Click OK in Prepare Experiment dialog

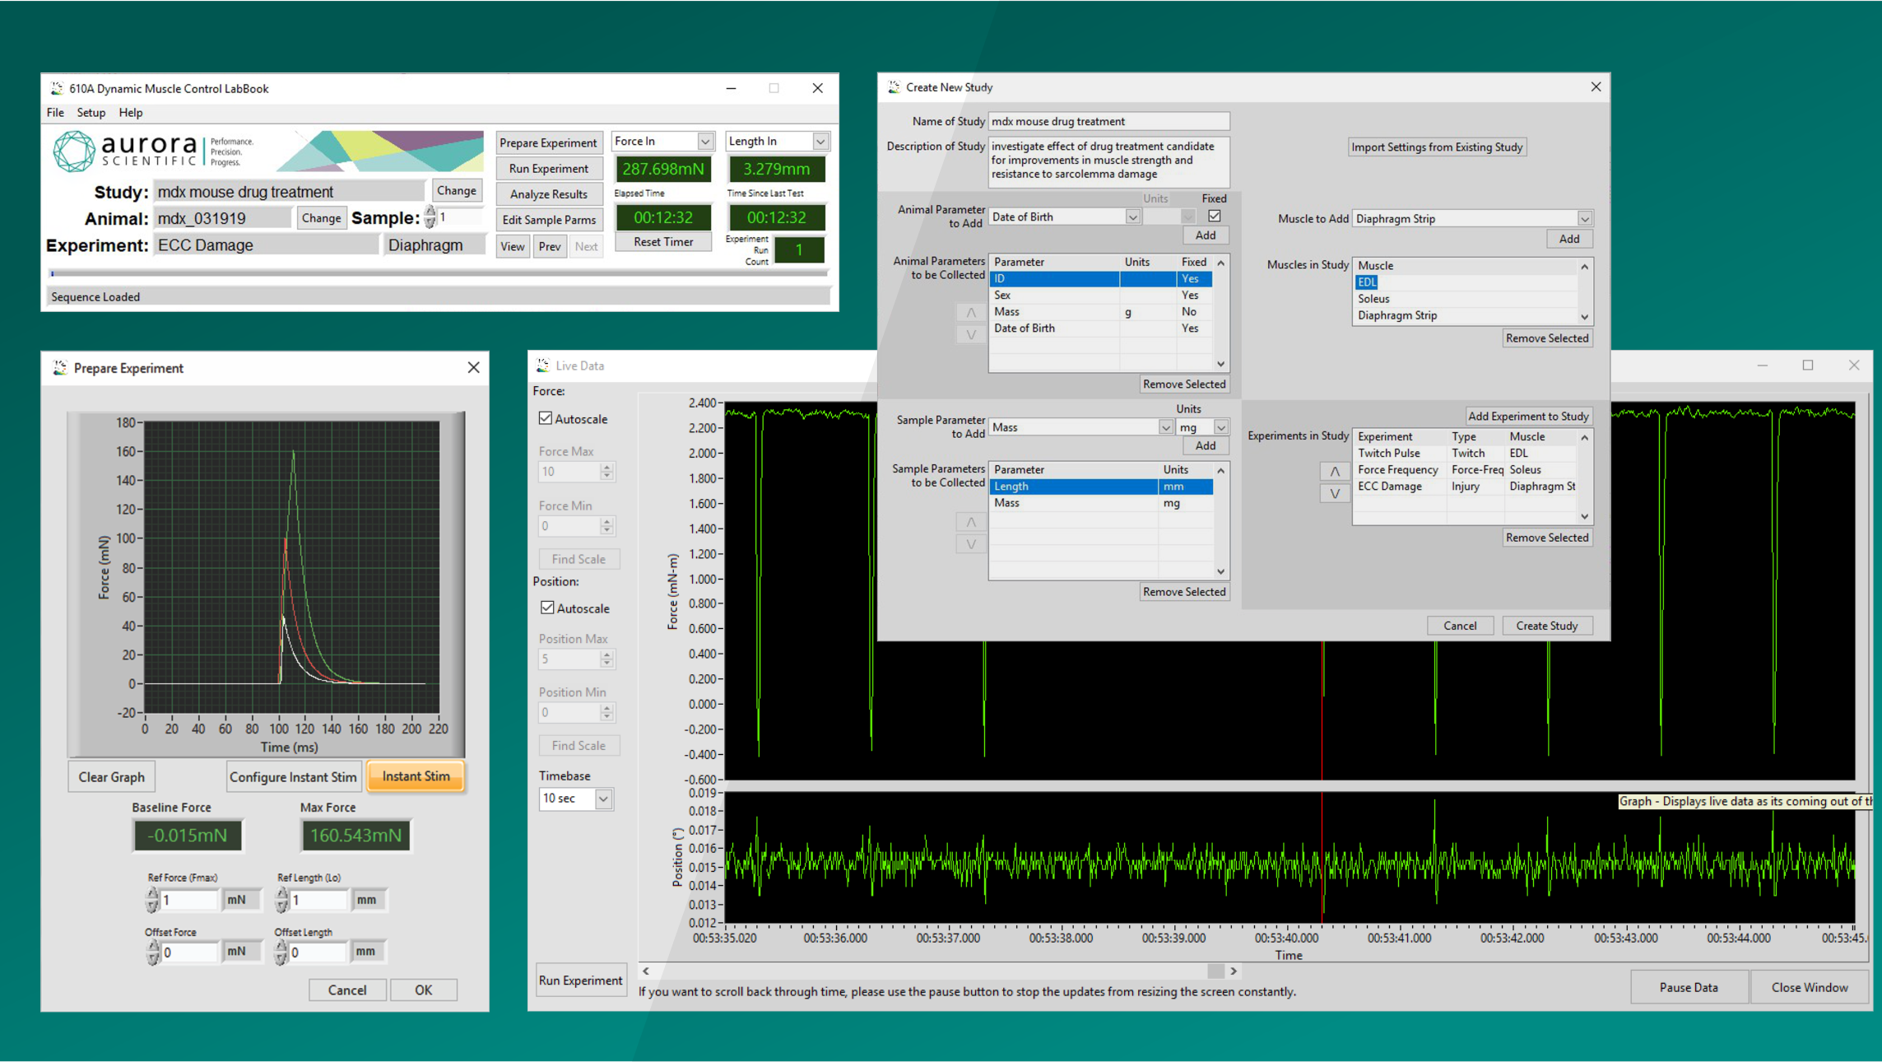coord(423,990)
